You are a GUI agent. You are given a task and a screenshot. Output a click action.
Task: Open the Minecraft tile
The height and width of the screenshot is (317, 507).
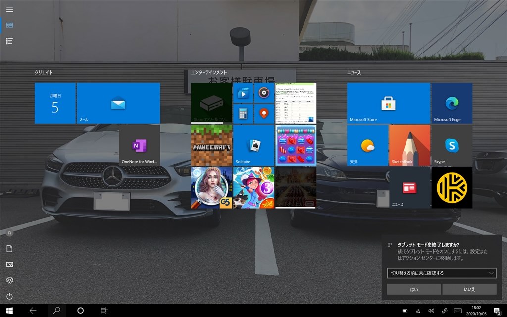point(211,145)
